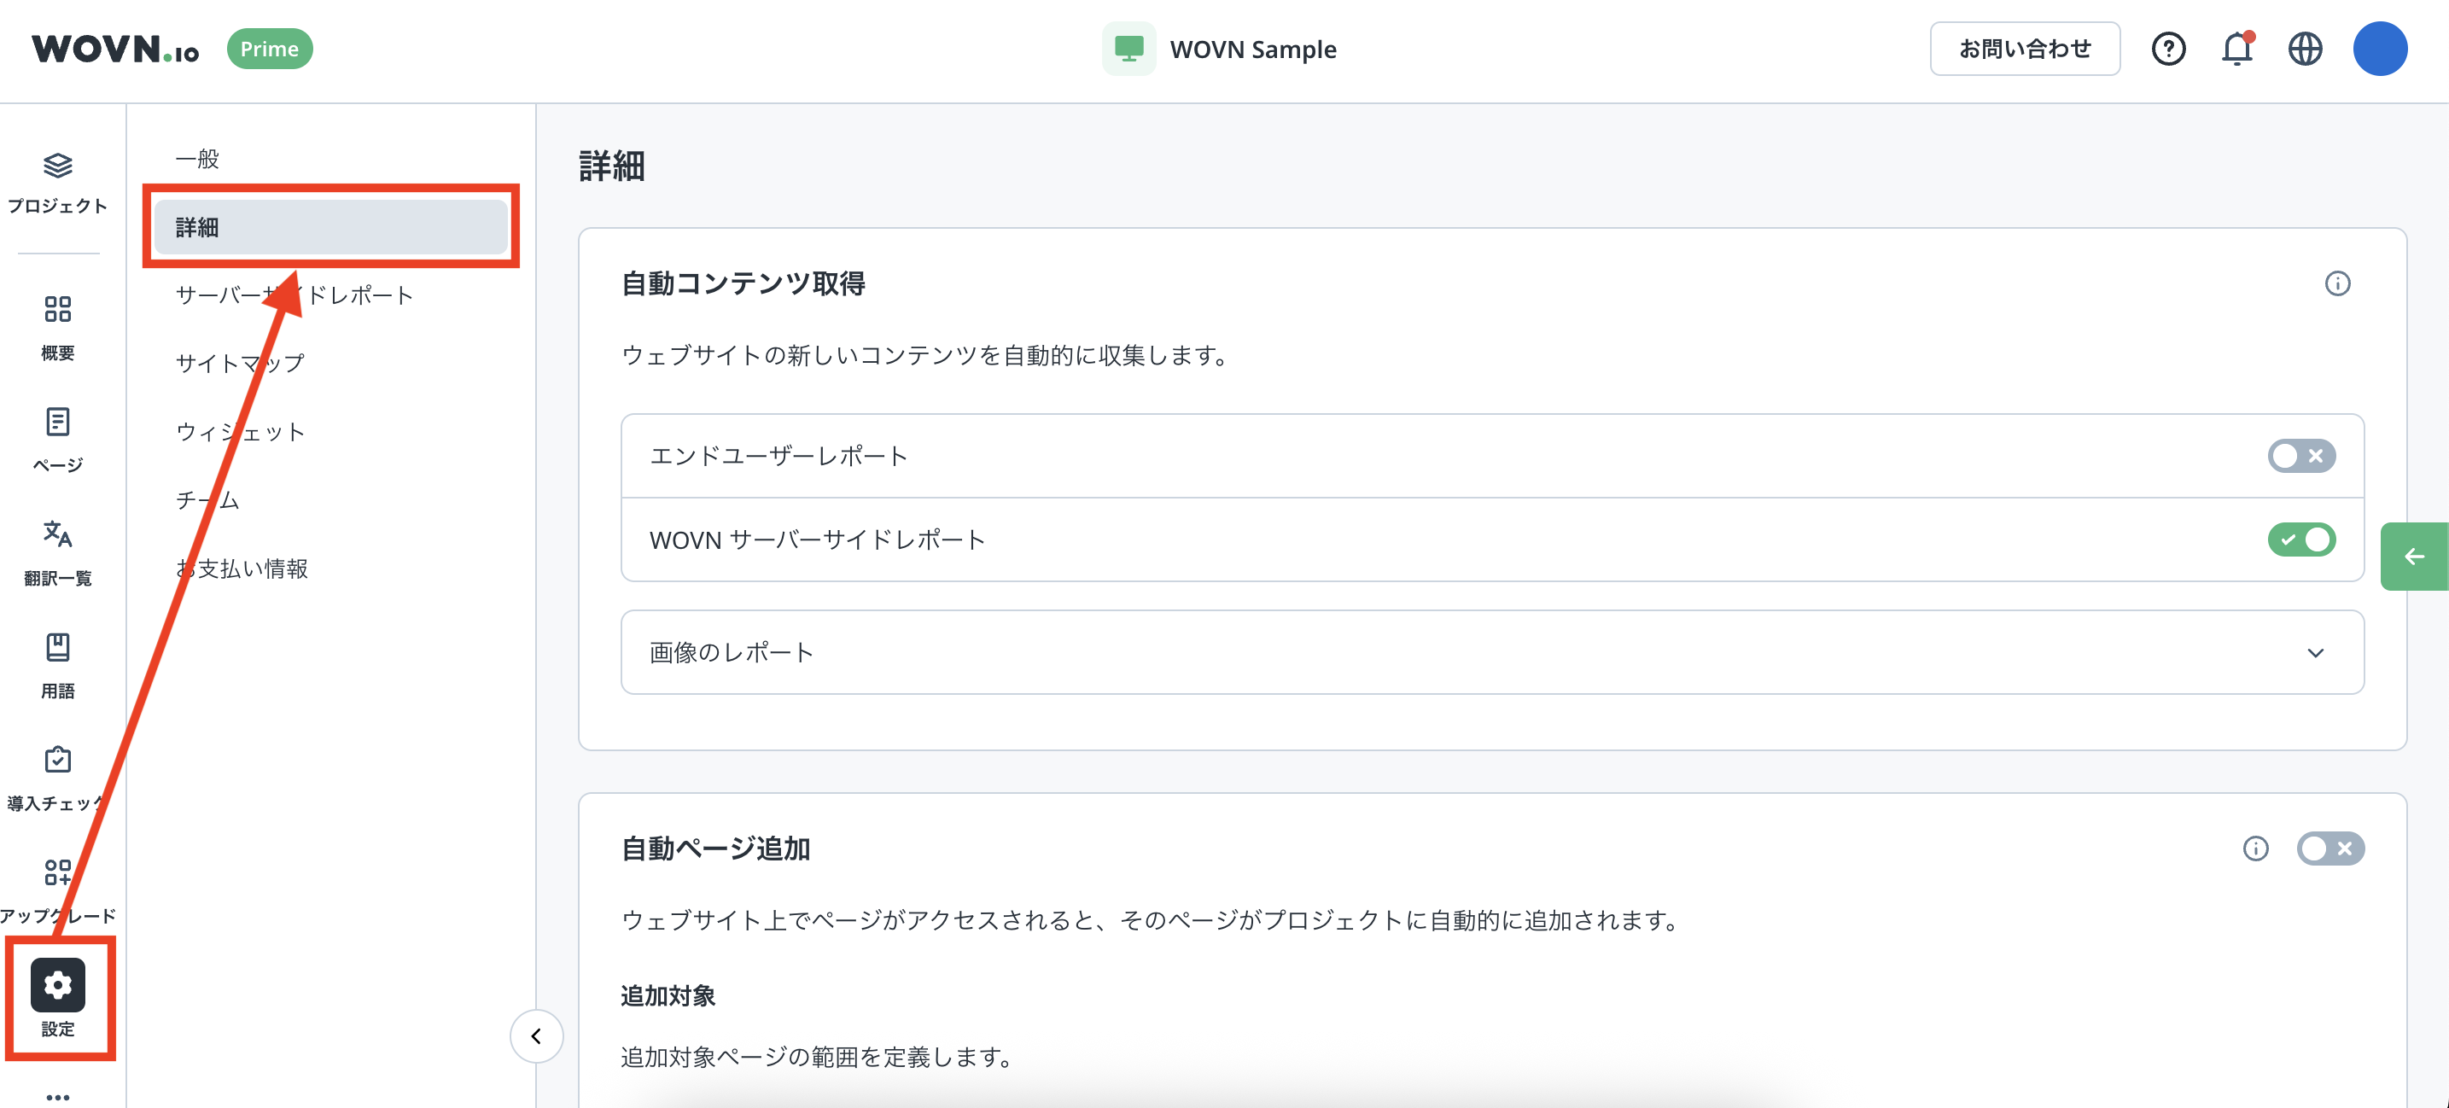Select サイトマップ in settings menu

point(240,364)
